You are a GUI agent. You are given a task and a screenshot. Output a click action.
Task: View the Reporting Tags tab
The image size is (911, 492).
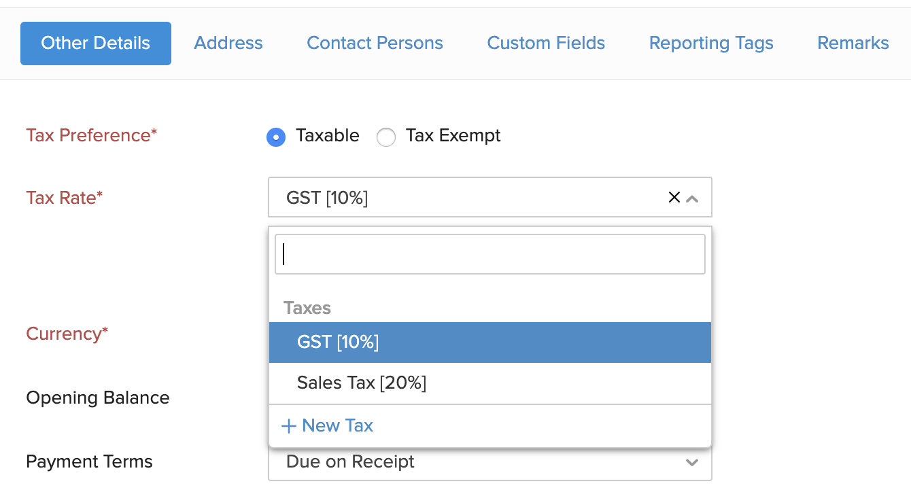coord(711,43)
